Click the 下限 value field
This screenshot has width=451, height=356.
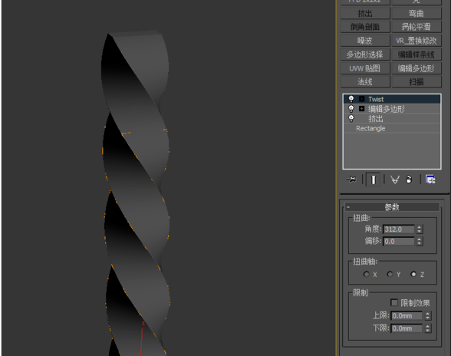[407, 328]
